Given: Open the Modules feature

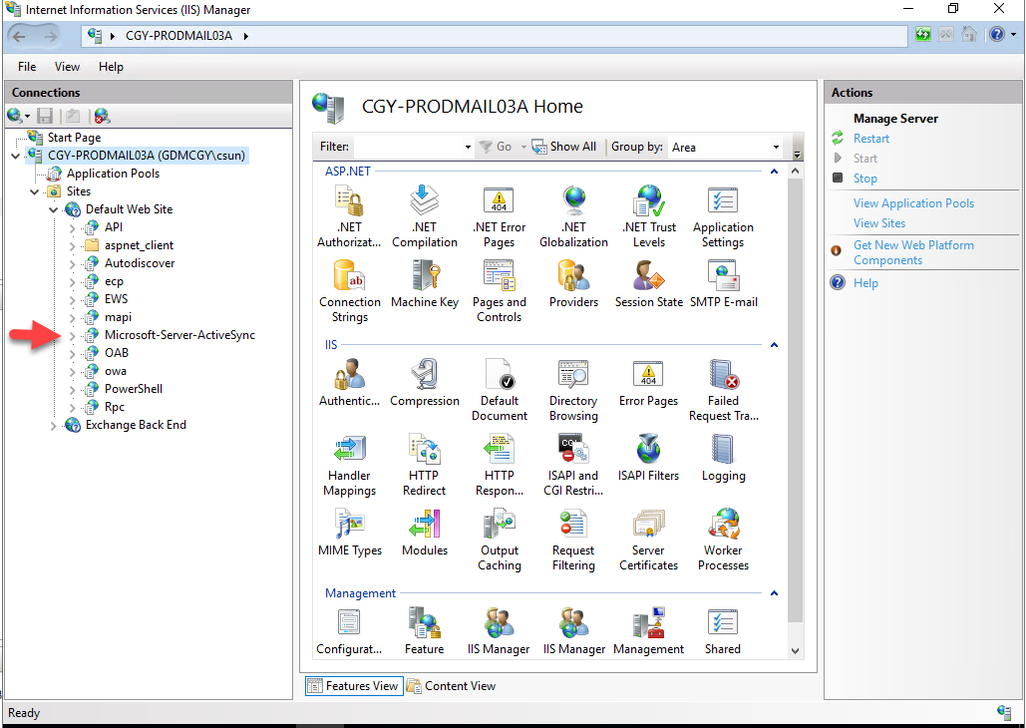Looking at the screenshot, I should click(425, 533).
